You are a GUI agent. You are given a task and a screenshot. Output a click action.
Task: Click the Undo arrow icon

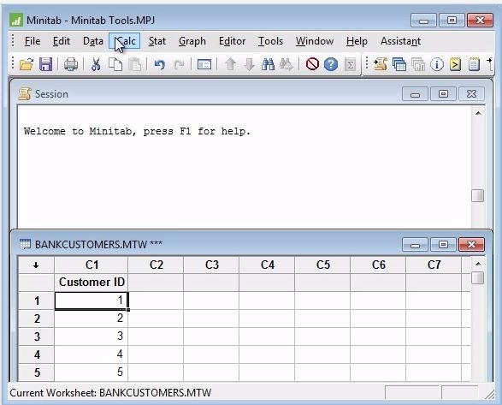(159, 64)
